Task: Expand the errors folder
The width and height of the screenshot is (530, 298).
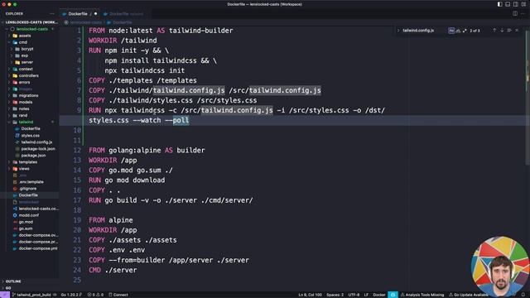Action: (x=24, y=82)
